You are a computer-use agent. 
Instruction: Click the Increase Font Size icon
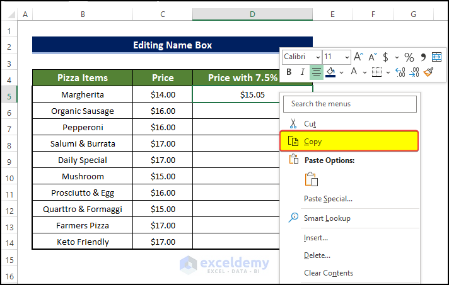click(x=358, y=57)
